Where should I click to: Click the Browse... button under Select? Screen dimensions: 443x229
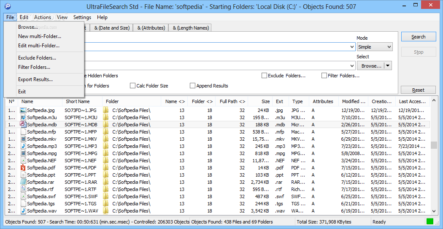[x=371, y=66]
